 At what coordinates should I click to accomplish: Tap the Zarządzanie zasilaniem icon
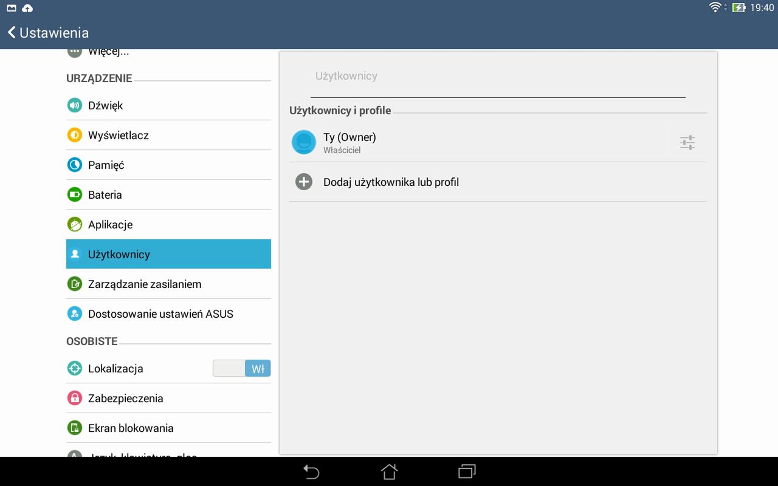point(74,284)
